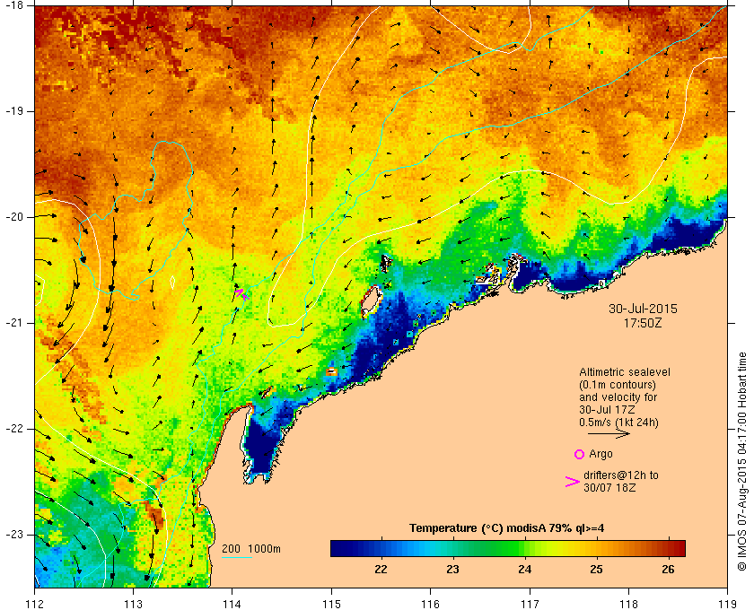Click the Argo legend label
The height and width of the screenshot is (610, 754).
click(x=601, y=454)
